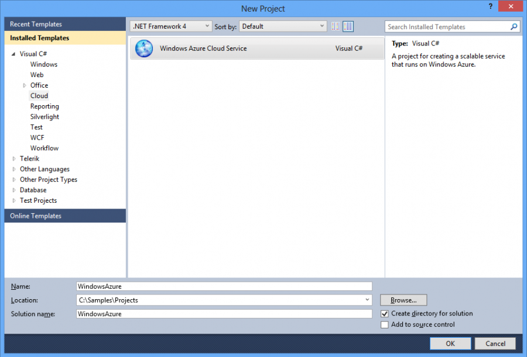Open the dialog help question mark

490,6
